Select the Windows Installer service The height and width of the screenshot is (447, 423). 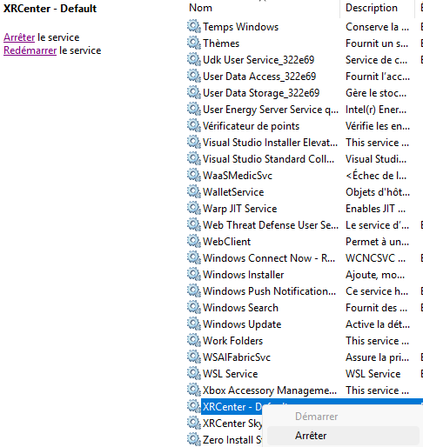point(305,275)
